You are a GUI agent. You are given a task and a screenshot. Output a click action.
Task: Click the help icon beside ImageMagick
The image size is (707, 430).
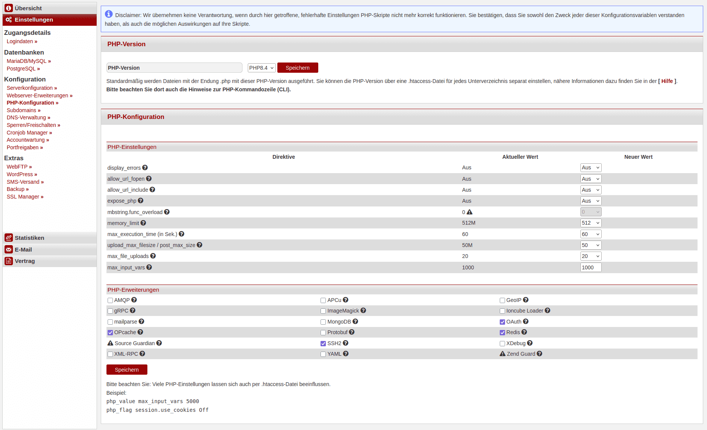363,311
